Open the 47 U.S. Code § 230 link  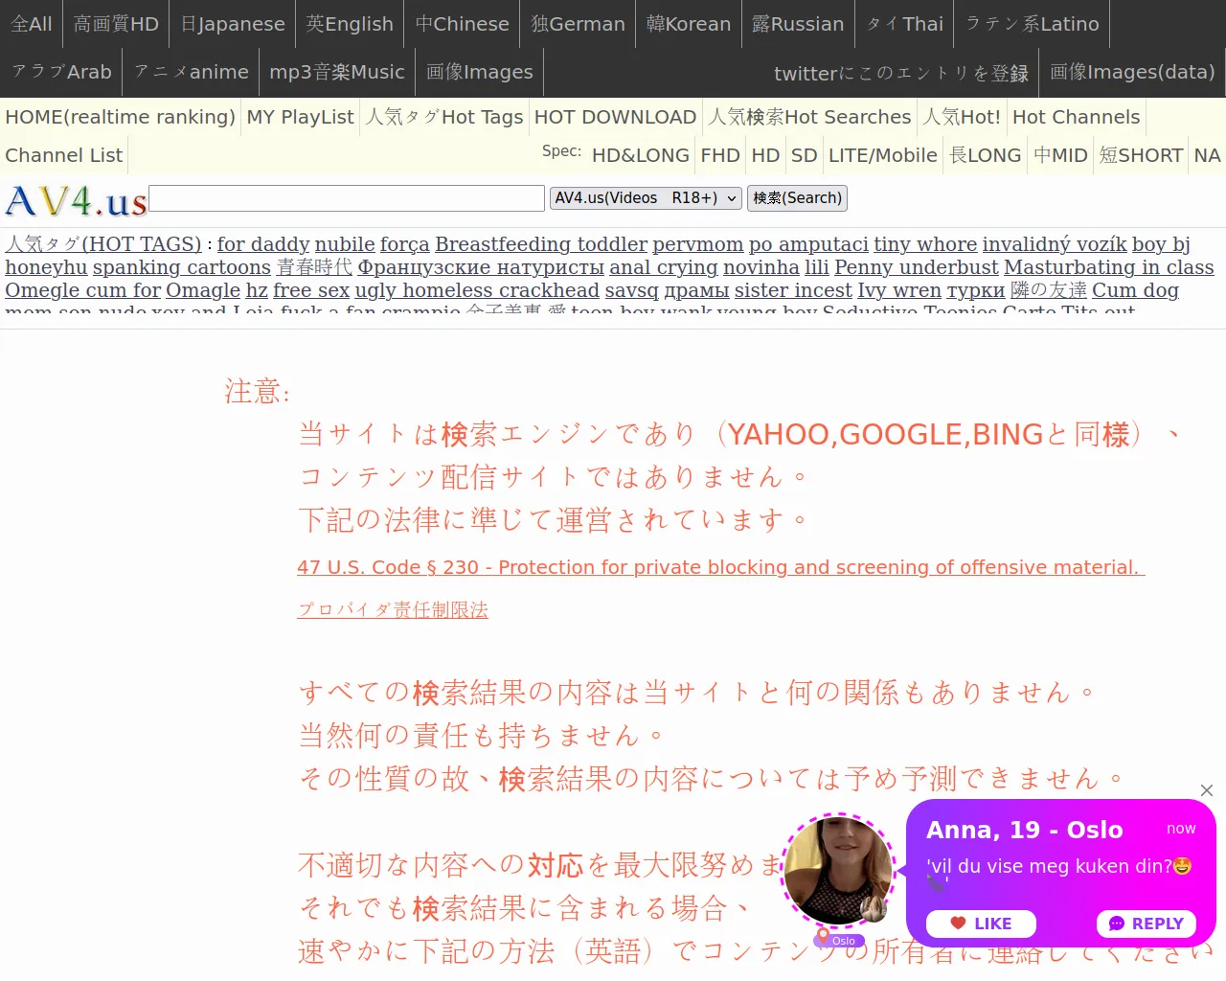tap(720, 567)
